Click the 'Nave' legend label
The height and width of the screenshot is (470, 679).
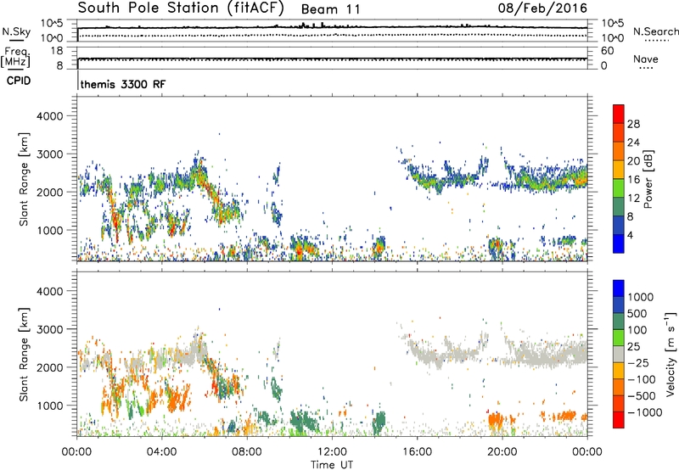pyautogui.click(x=646, y=59)
